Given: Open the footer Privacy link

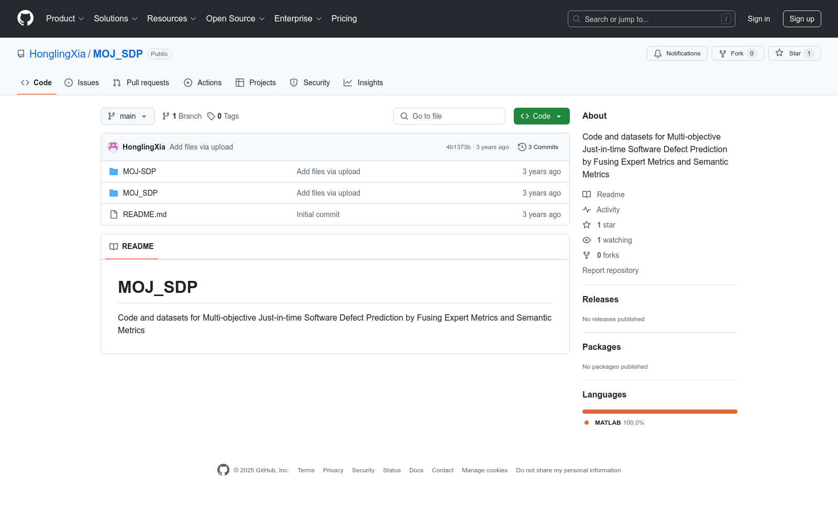Looking at the screenshot, I should tap(333, 470).
